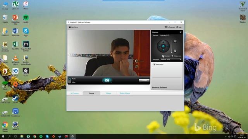
Task: Select the Google Chrome desktop shortcut
Action: pos(5,127)
